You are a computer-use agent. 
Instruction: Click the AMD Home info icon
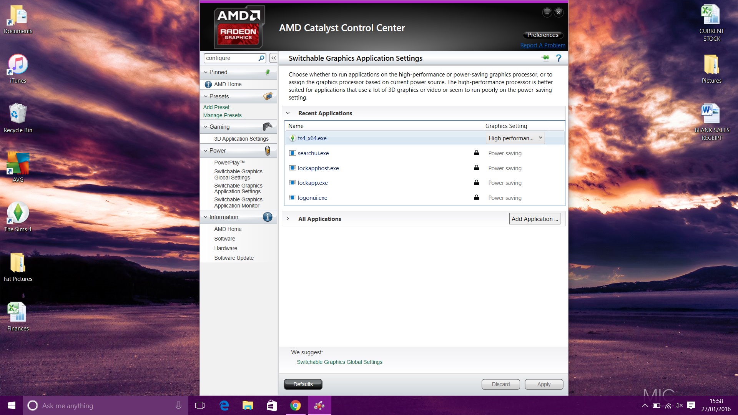(208, 84)
